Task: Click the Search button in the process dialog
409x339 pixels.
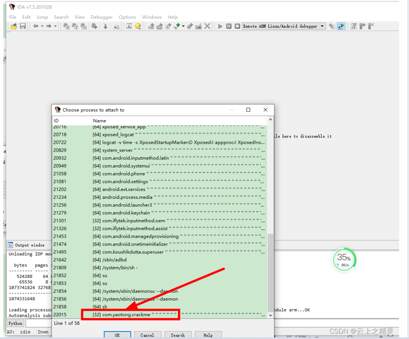Action: pos(177,335)
